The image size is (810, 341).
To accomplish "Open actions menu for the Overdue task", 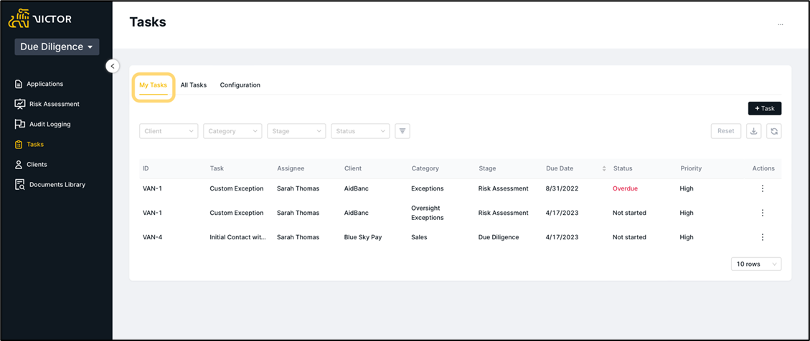I will pyautogui.click(x=763, y=188).
